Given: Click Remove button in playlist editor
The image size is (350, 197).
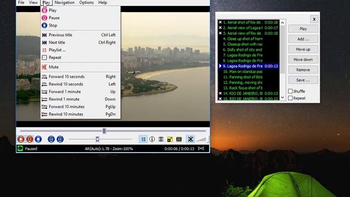Looking at the screenshot, I should [x=303, y=70].
